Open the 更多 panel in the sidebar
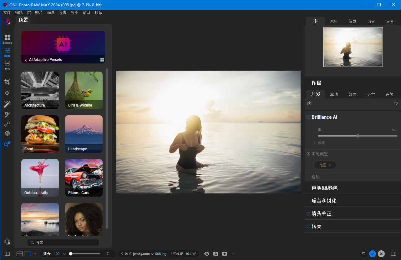401x260 pixels. pos(7,65)
